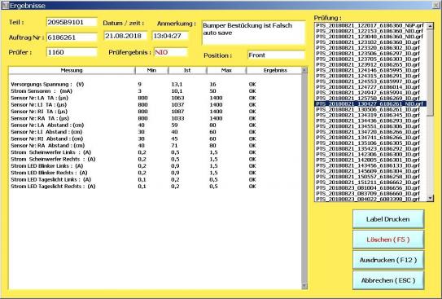Click the measurement table scroll-down arrow
The width and height of the screenshot is (442, 299).
pyautogui.click(x=304, y=286)
